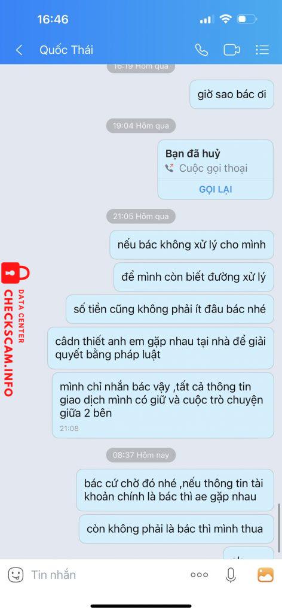282x613 pixels.
Task: Select message "còn không phải là bác thì mình thua"
Action: (174, 529)
